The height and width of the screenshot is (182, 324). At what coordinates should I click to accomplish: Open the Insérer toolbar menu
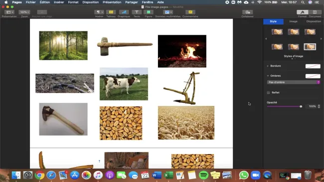99,12
